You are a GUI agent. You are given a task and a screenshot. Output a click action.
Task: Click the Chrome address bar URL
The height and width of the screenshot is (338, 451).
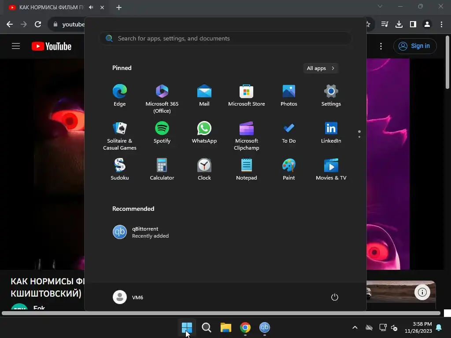(x=74, y=25)
